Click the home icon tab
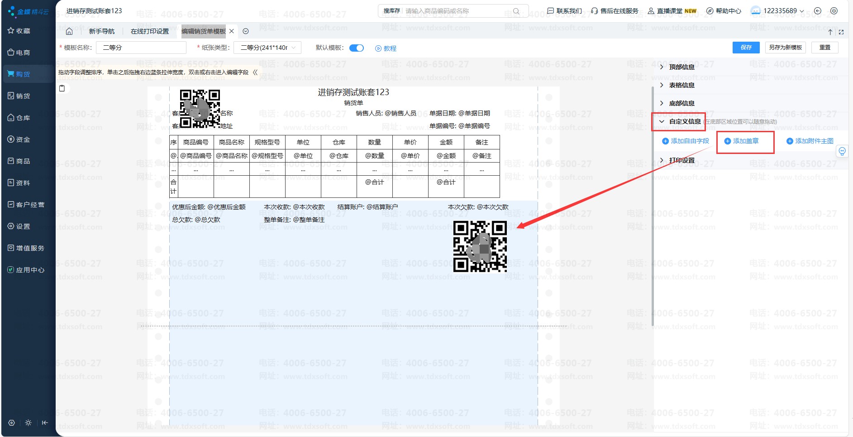853x437 pixels. pyautogui.click(x=69, y=31)
